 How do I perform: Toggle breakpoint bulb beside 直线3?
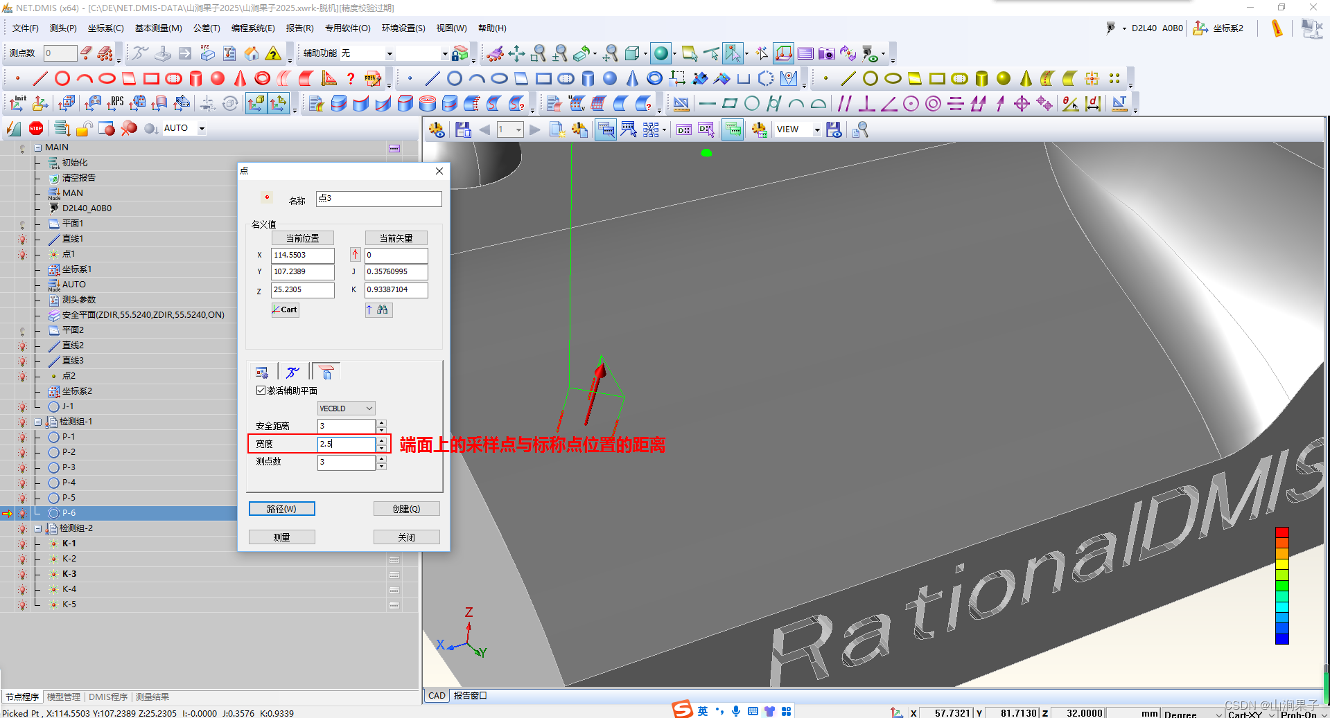(x=22, y=361)
